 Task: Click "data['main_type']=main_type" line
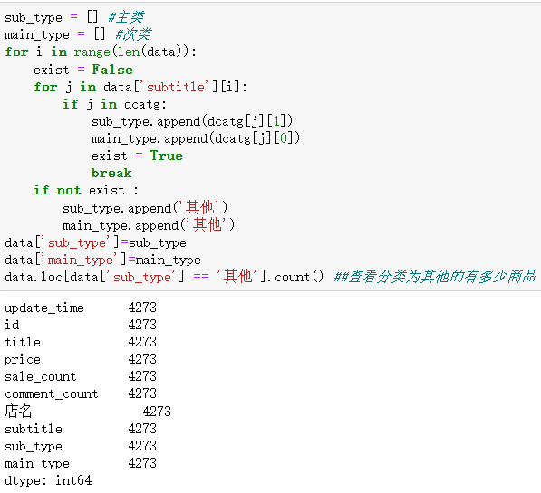coord(102,260)
